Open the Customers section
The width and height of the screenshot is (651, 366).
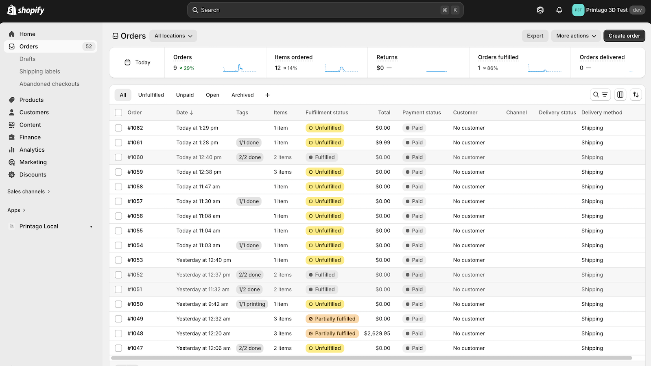(34, 112)
